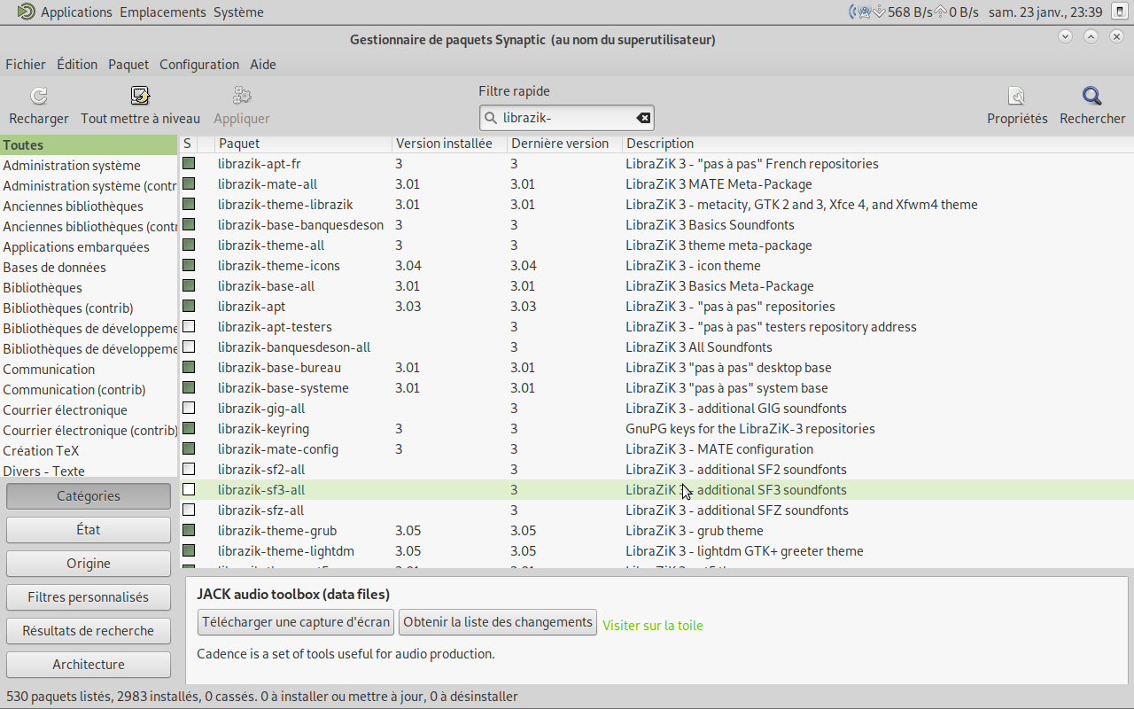Click the date and time clock in the panel
Screen dimensions: 1134x709
pyautogui.click(x=1045, y=12)
